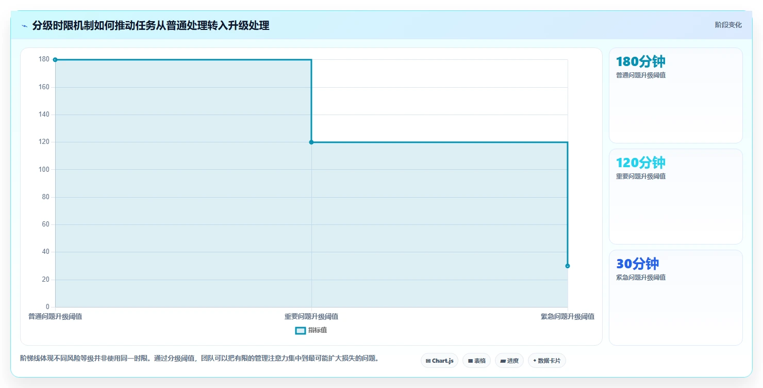This screenshot has height=388, width=763.
Task: Click the y-axis tick 20
Action: tap(45, 280)
